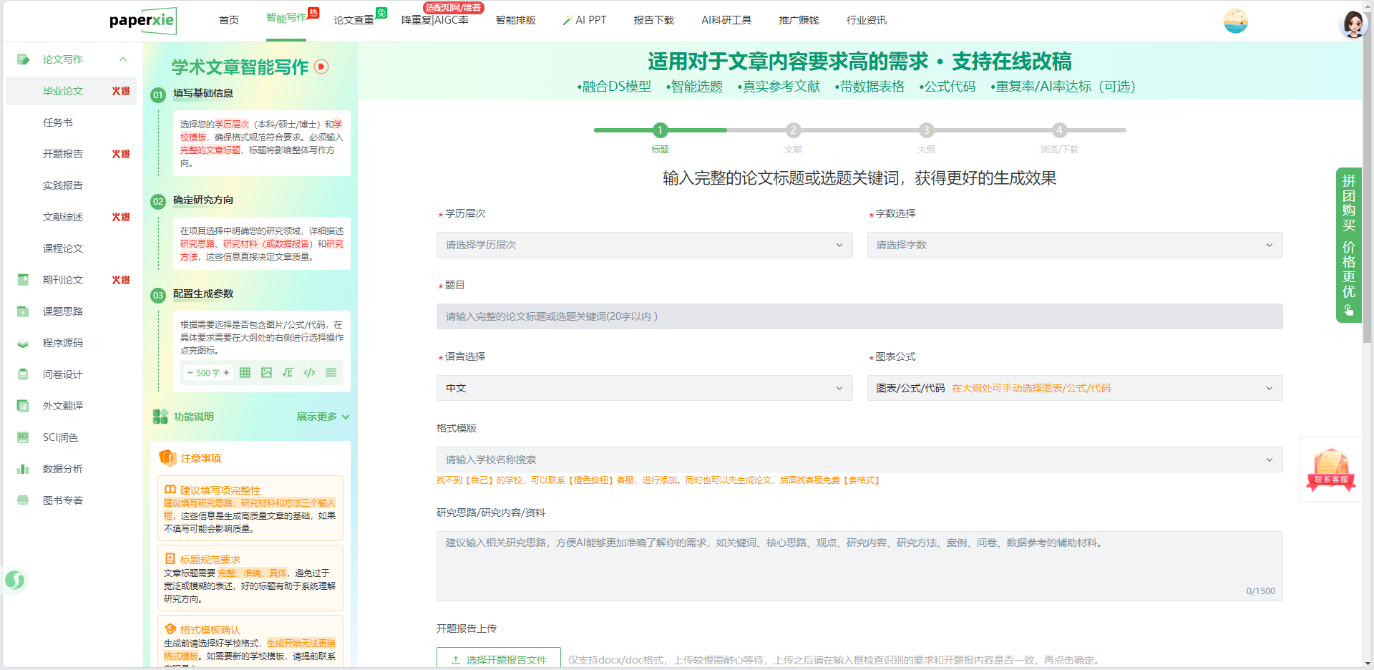
Task: Decrease word count with the minus stepper
Action: pos(190,373)
